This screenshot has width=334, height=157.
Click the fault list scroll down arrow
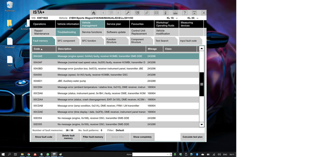[x=201, y=125]
